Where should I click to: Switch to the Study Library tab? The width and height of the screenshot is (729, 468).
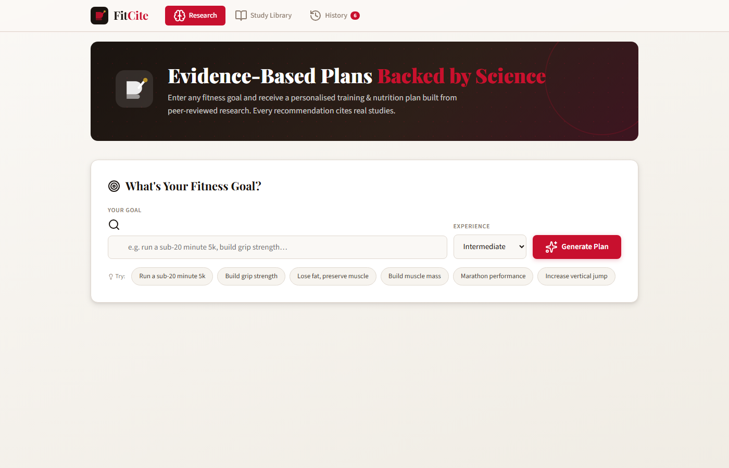pyautogui.click(x=264, y=16)
